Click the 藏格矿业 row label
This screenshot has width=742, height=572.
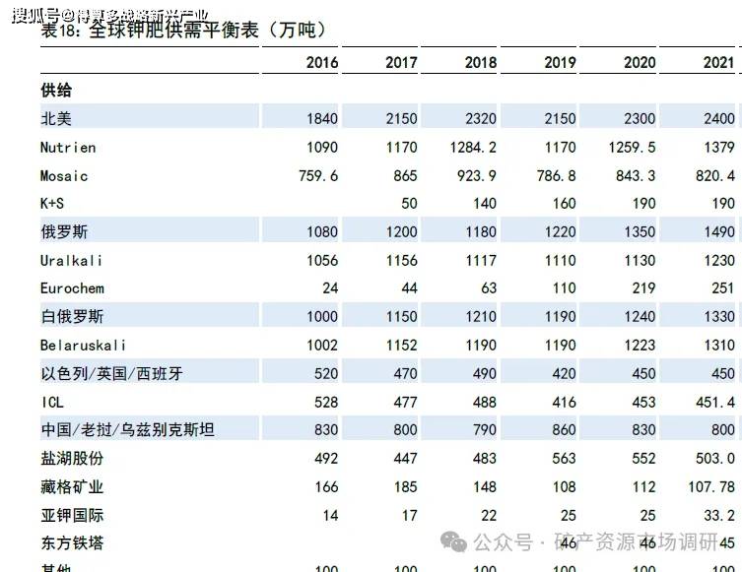pyautogui.click(x=72, y=486)
